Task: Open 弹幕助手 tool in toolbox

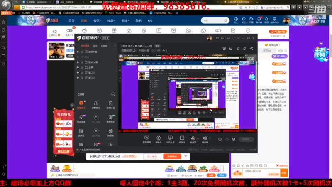Action: click(x=81, y=105)
